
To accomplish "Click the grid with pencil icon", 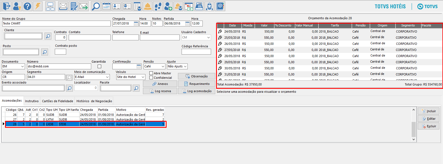I will click(73, 6).
